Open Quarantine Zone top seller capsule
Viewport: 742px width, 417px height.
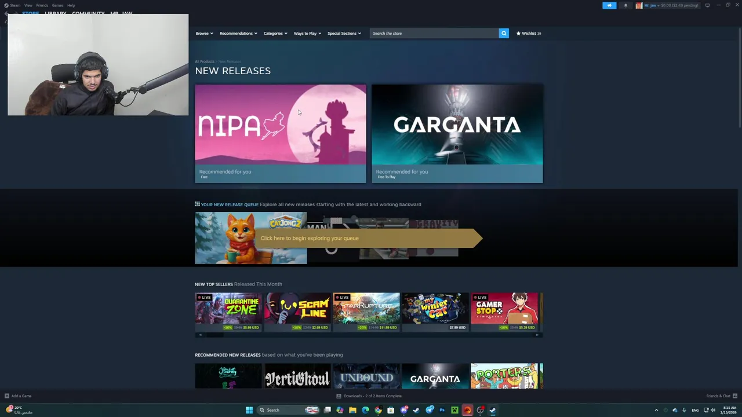[x=228, y=312]
